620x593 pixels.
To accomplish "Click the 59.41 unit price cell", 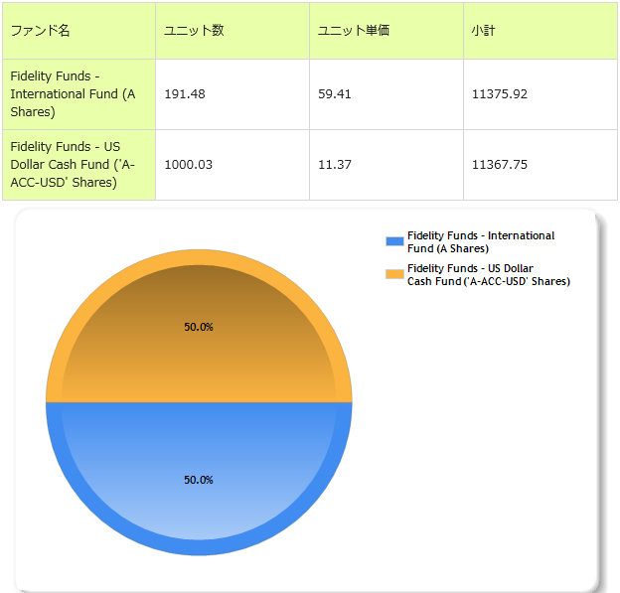I will pos(335,94).
